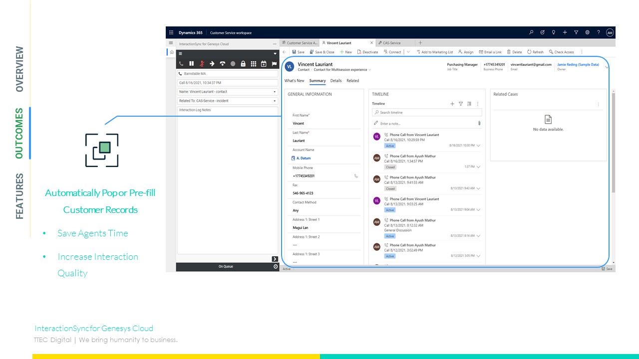Click the schedule callback calendar icon
Image resolution: width=639 pixels, height=359 pixels.
pyautogui.click(x=264, y=64)
